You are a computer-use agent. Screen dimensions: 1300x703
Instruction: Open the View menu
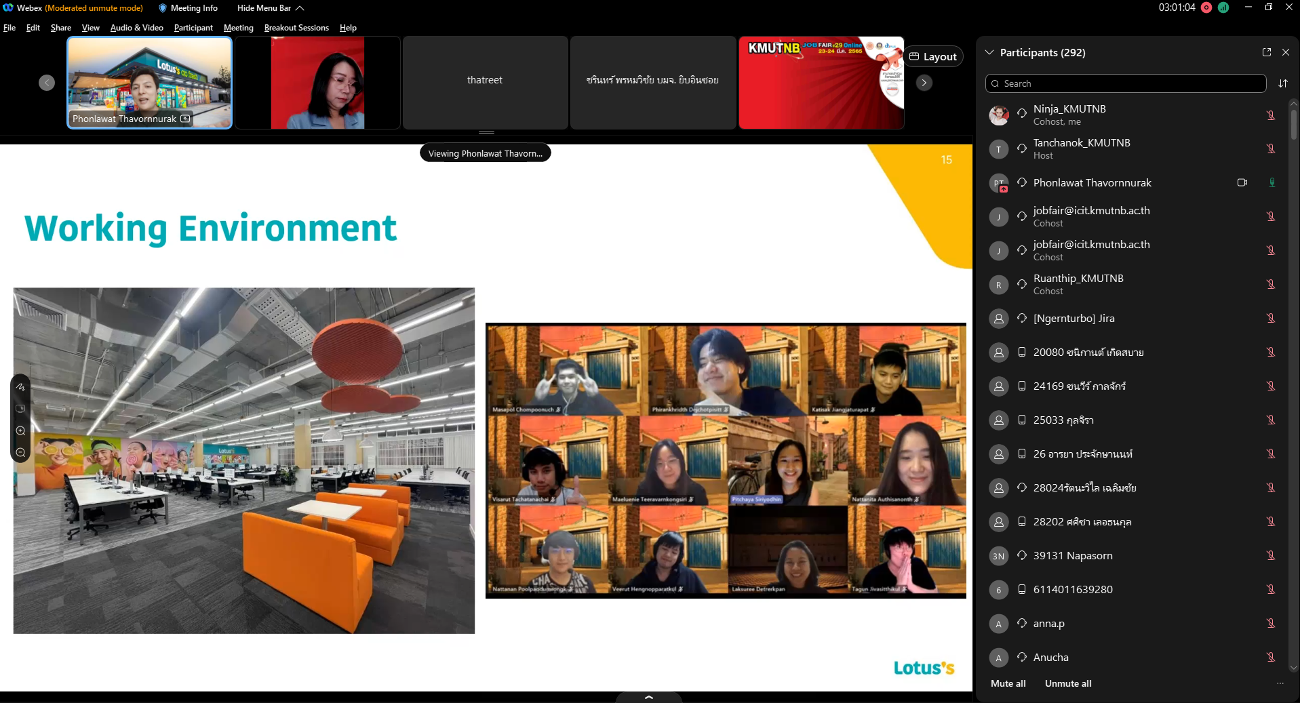click(91, 28)
